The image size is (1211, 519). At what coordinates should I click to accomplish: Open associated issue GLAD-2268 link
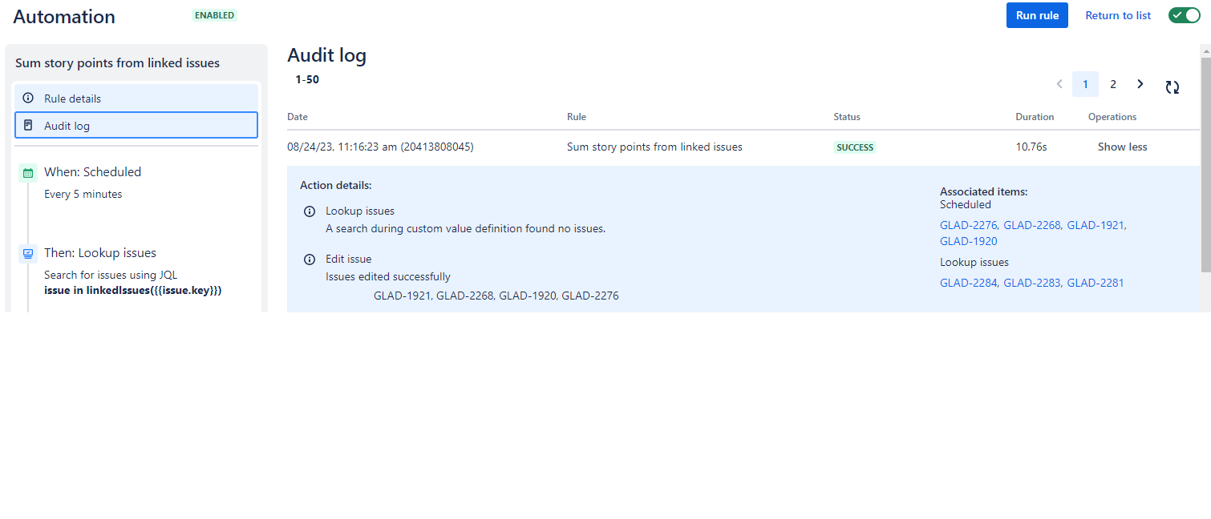[1032, 226]
